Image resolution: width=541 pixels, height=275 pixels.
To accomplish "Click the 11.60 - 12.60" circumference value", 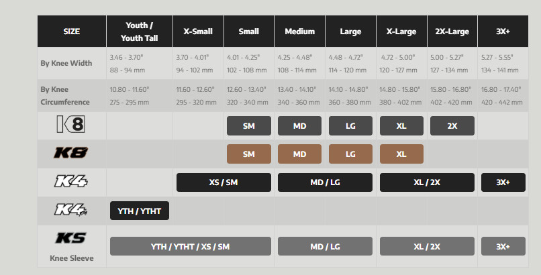I will click(x=195, y=89).
